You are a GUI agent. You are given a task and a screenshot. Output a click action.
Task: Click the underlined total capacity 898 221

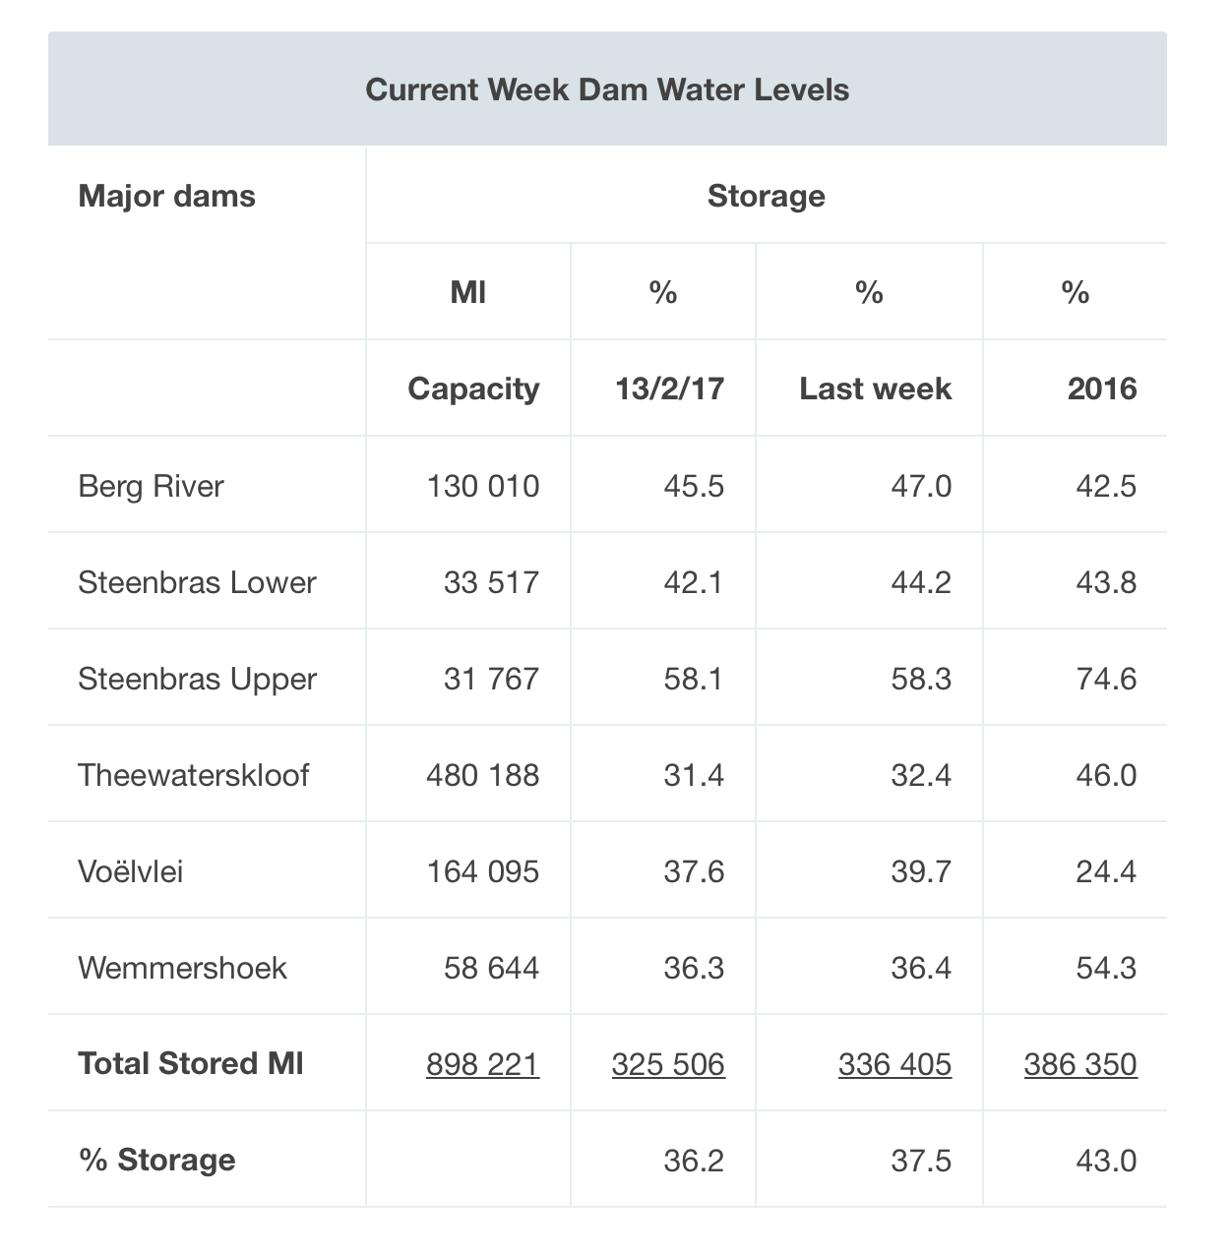tap(482, 1064)
